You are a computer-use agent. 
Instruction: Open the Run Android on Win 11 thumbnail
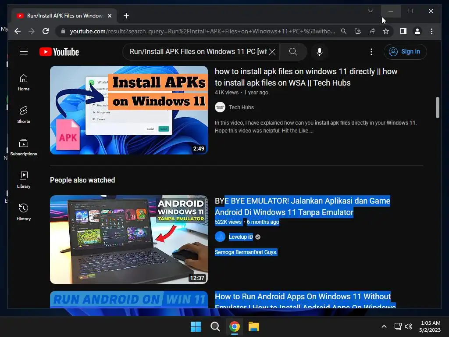click(128, 299)
